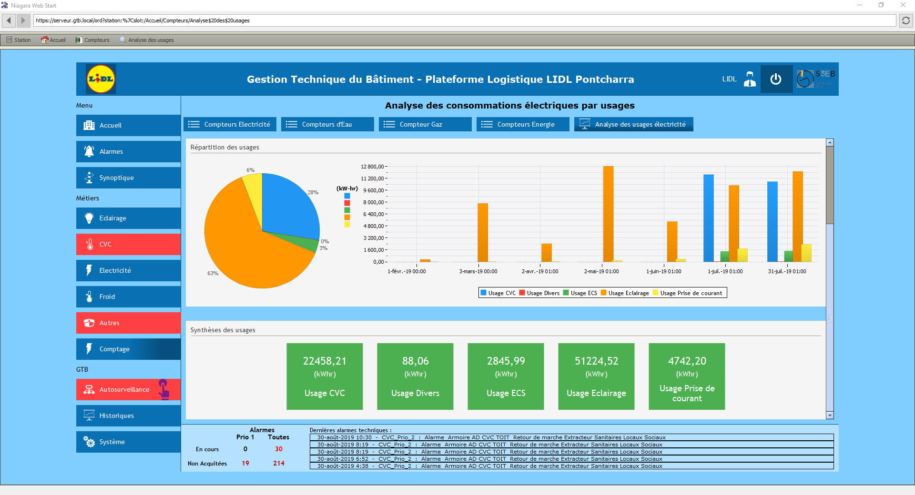The height and width of the screenshot is (495, 915).
Task: Click Accueil in breadcrumb bar
Action: (53, 40)
